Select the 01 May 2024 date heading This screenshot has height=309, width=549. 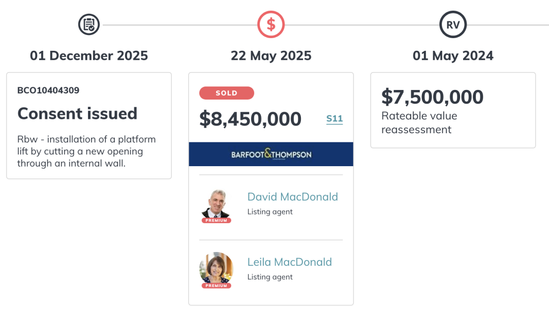point(453,55)
